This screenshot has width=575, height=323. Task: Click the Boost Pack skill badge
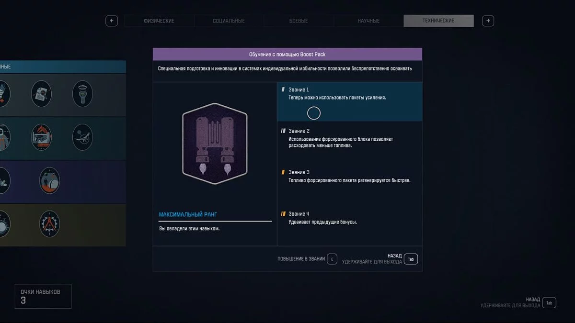tap(215, 144)
